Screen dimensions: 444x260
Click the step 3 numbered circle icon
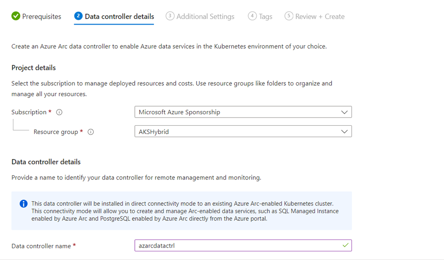coord(170,16)
